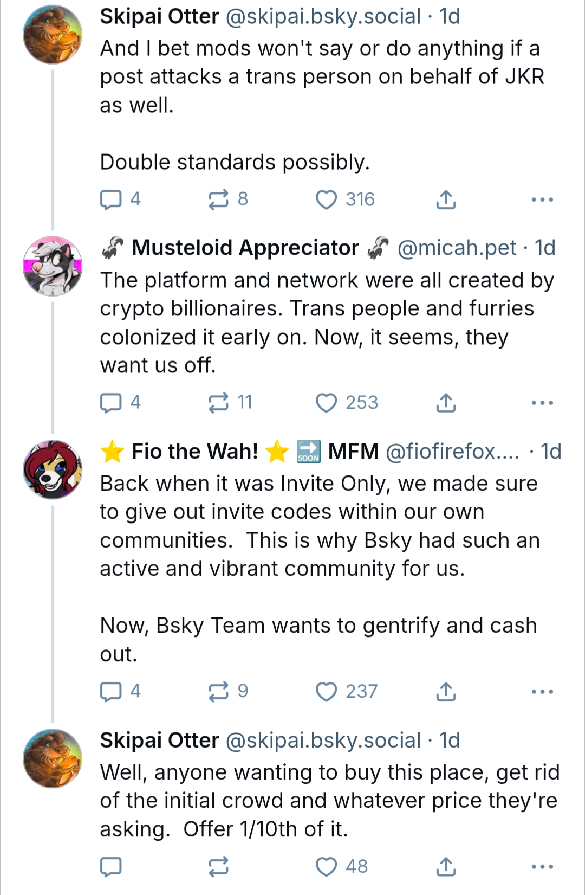
Task: Reply to Musteloid Appreciator's crypto billionaires post
Action: (111, 403)
